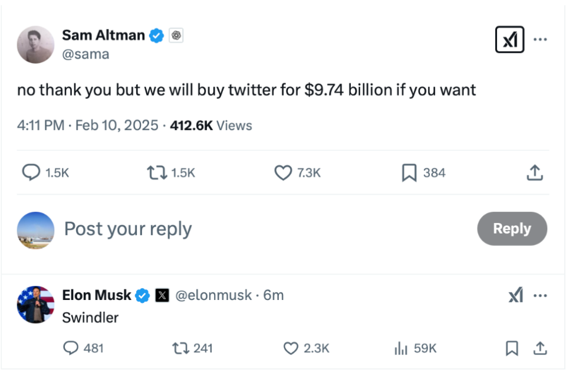Reply to Sam Altman's post via comment icon
566x370 pixels.
31,172
